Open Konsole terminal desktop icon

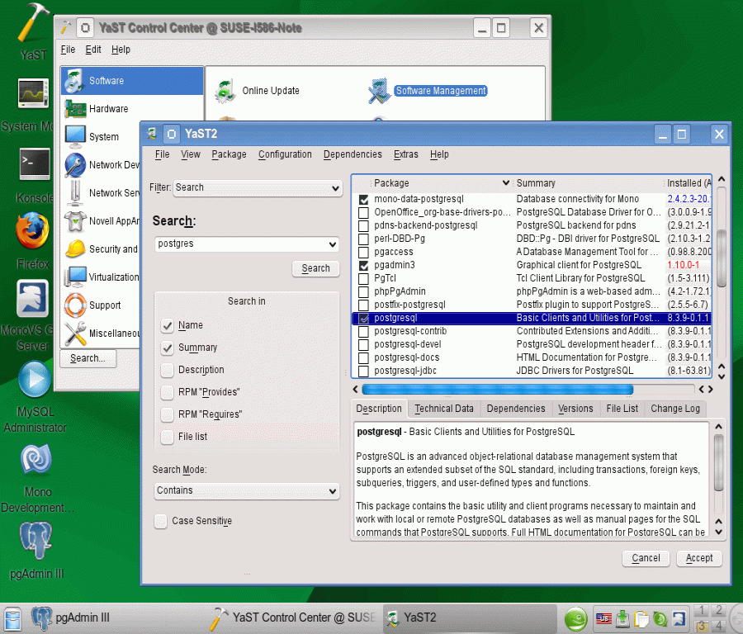click(34, 164)
